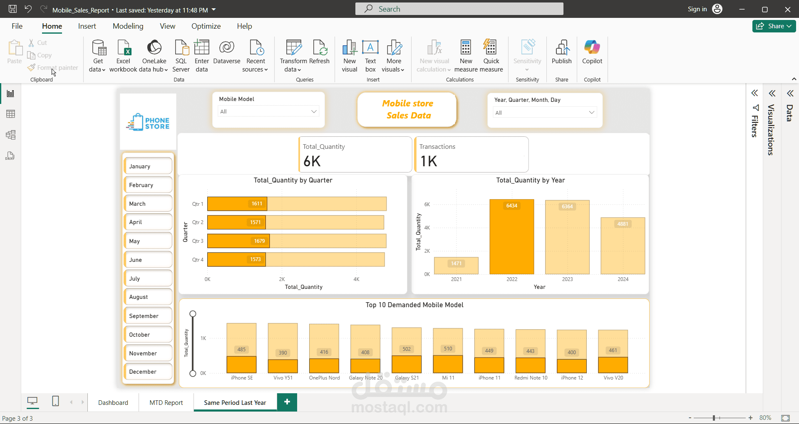Create a Quick measure
The height and width of the screenshot is (424, 799).
491,56
